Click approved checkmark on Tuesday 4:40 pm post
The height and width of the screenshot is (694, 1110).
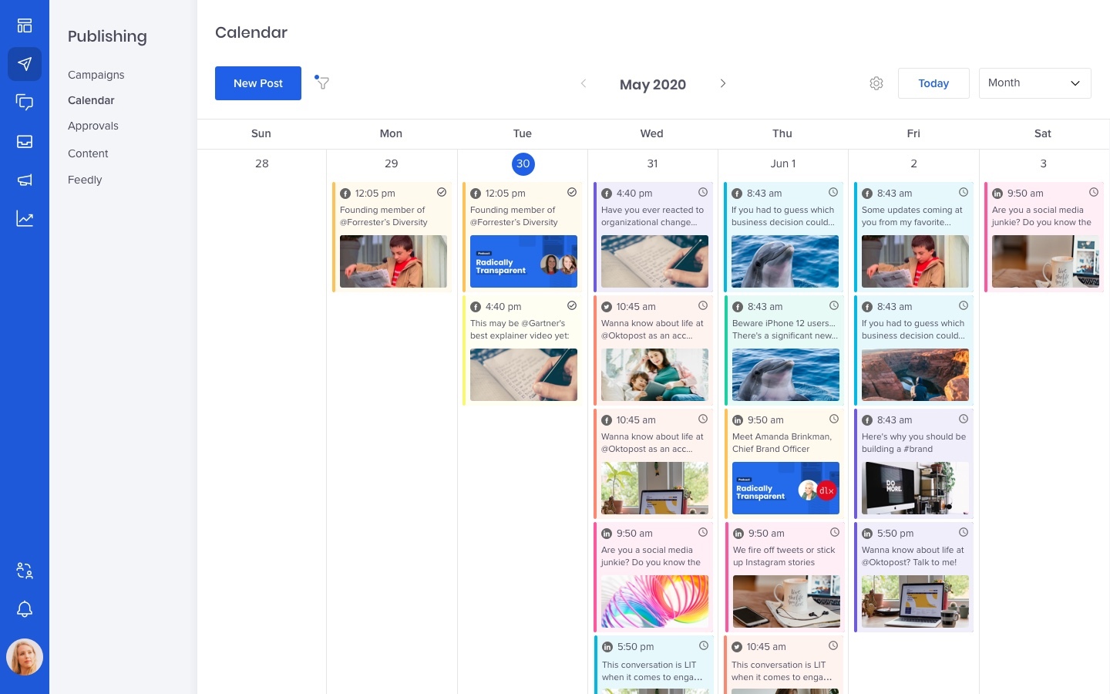coord(572,305)
